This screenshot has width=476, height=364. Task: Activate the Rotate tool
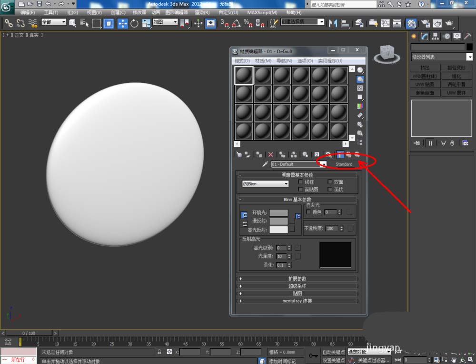(134, 23)
